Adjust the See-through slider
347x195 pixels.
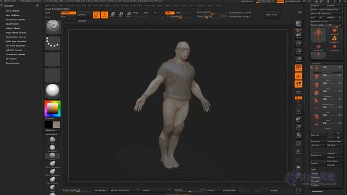pos(265,2)
